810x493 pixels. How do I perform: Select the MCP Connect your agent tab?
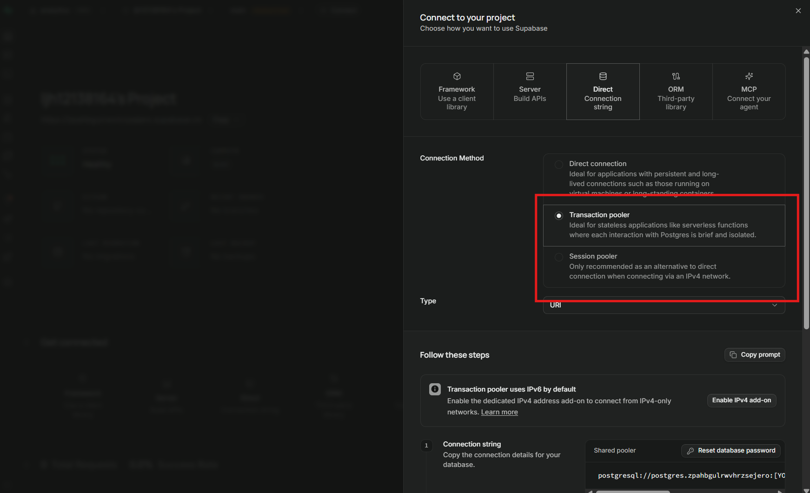(749, 92)
